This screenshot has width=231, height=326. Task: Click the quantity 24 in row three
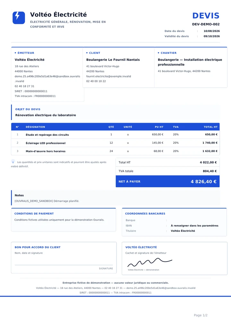point(111,151)
